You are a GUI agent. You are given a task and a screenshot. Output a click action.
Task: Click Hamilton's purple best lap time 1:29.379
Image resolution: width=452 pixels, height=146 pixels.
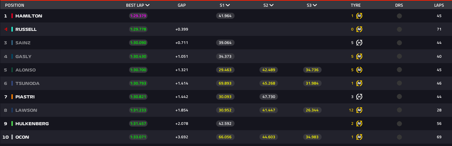[138, 16]
